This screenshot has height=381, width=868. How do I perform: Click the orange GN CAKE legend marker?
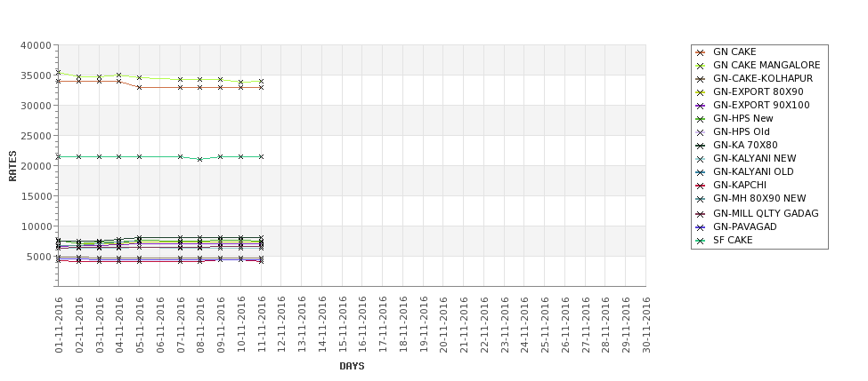(701, 52)
